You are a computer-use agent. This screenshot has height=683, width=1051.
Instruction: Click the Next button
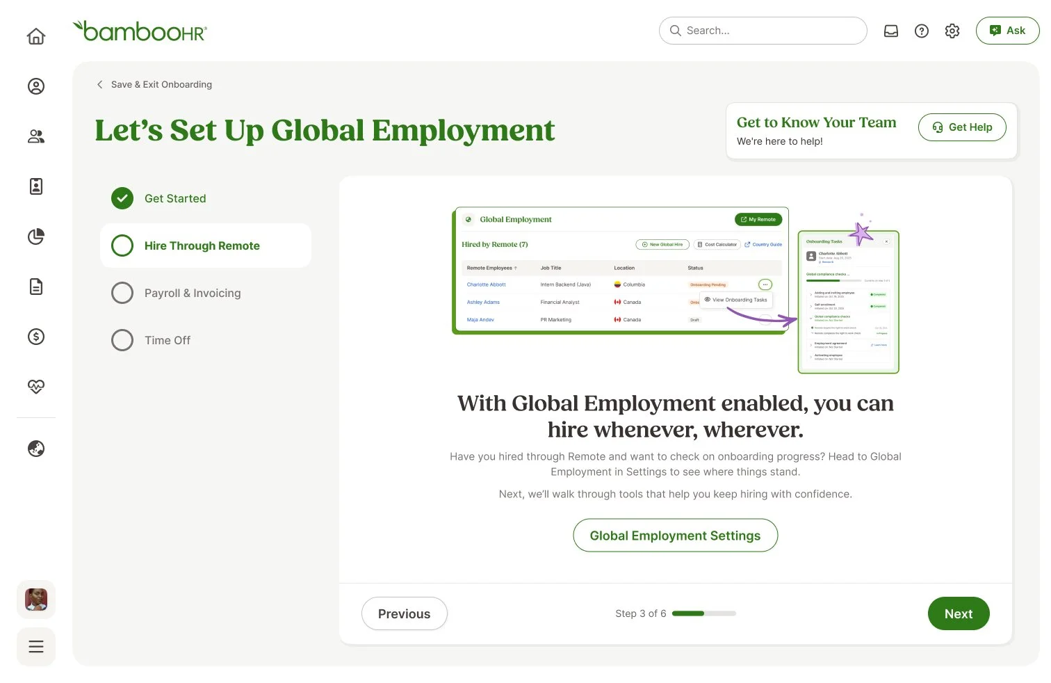click(x=959, y=613)
